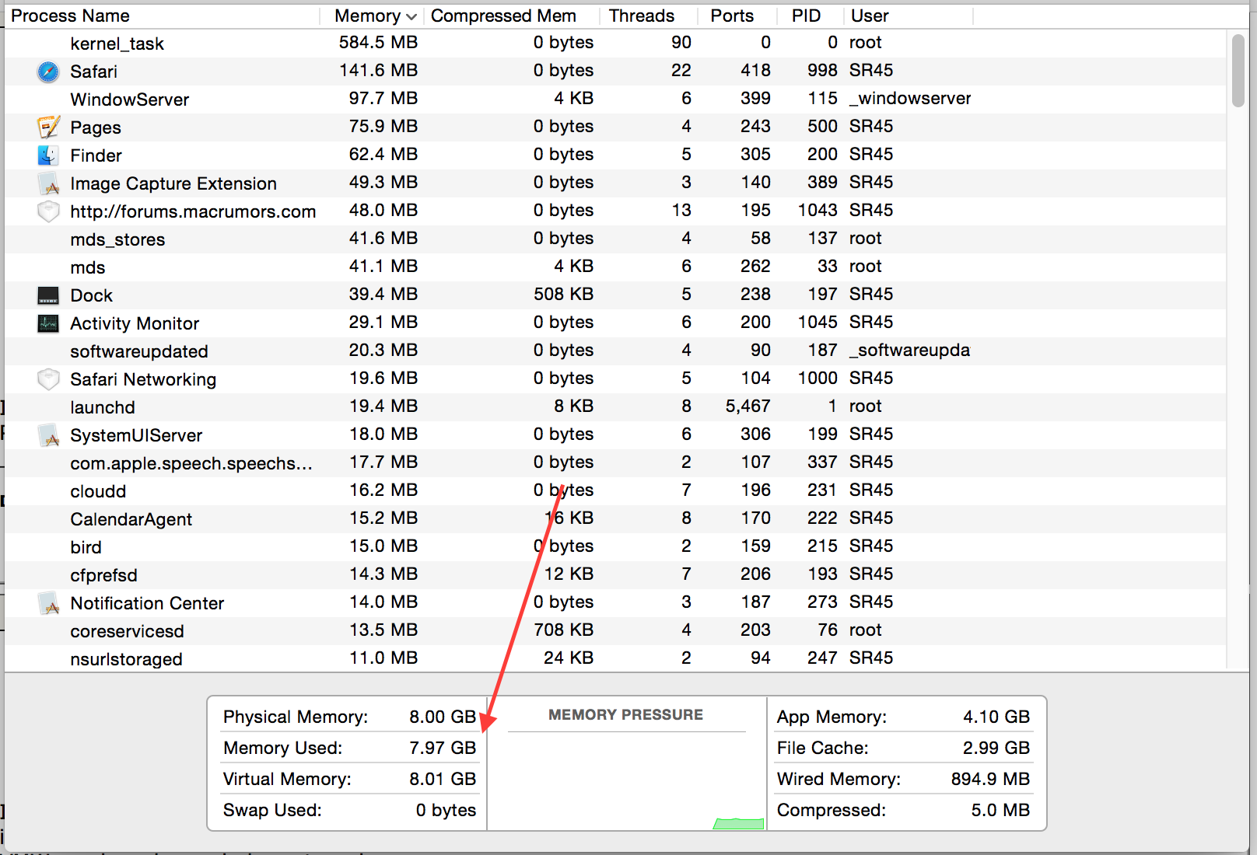Click the Finder face icon
The width and height of the screenshot is (1257, 855).
(48, 155)
